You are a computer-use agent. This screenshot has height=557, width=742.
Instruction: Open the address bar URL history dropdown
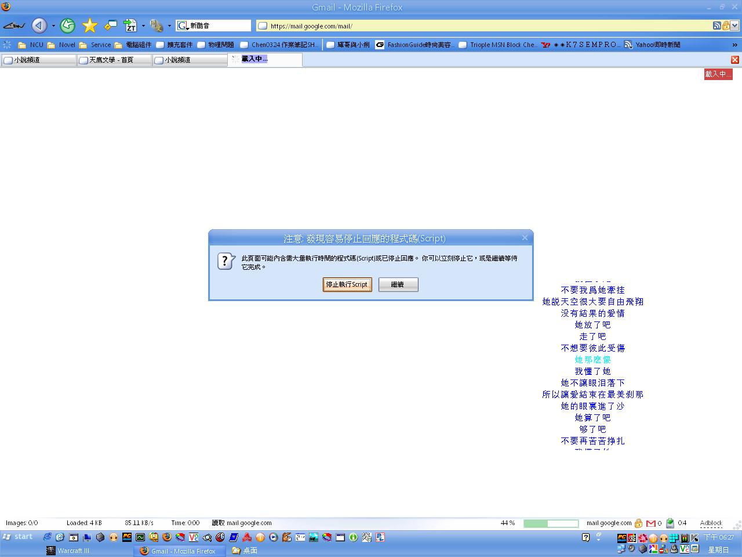(735, 26)
